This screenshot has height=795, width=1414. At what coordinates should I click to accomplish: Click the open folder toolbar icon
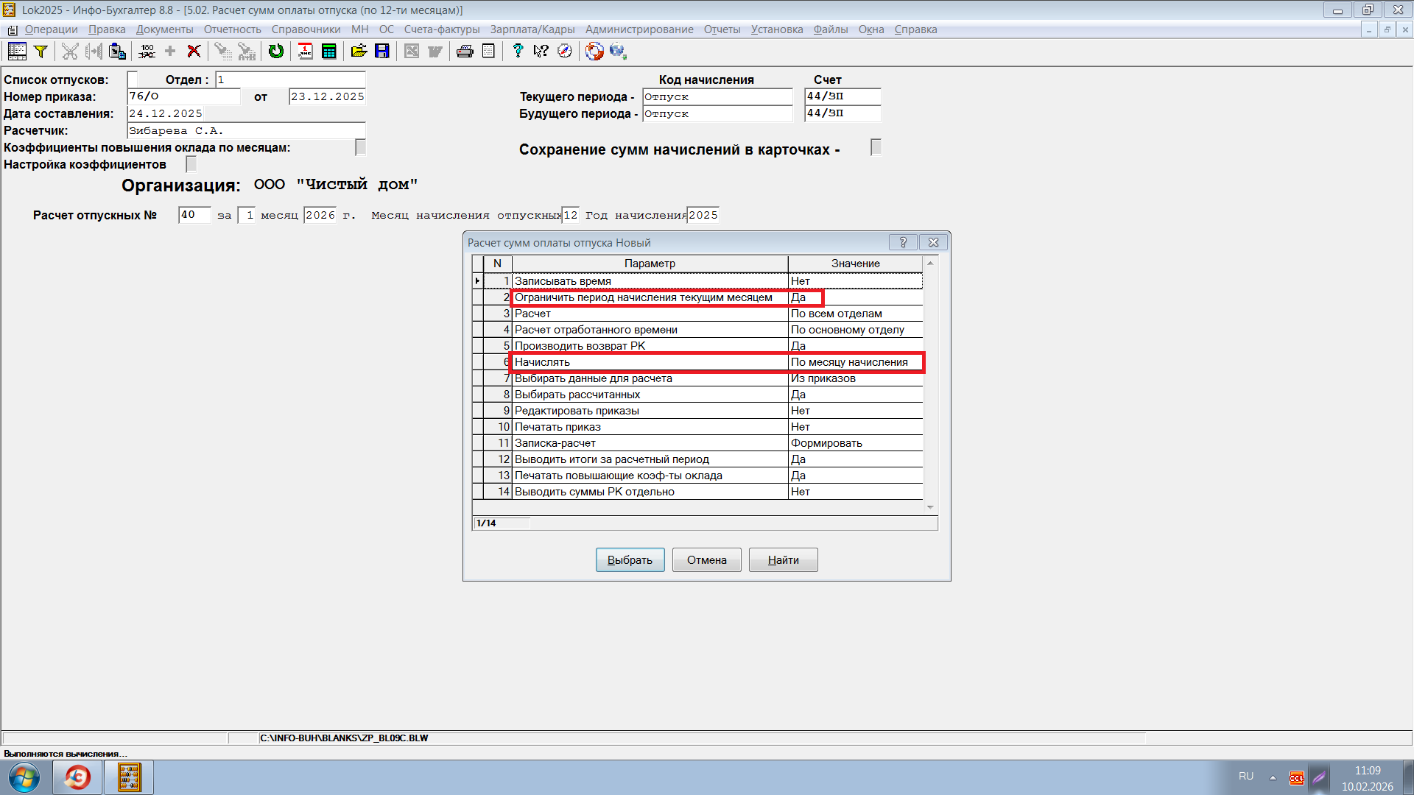tap(359, 51)
